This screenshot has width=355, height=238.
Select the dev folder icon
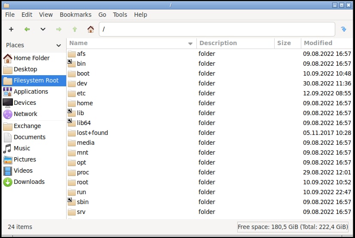(72, 83)
